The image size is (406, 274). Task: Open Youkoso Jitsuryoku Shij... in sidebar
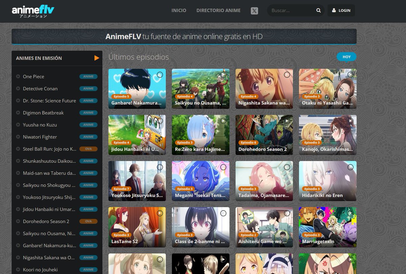(x=49, y=197)
